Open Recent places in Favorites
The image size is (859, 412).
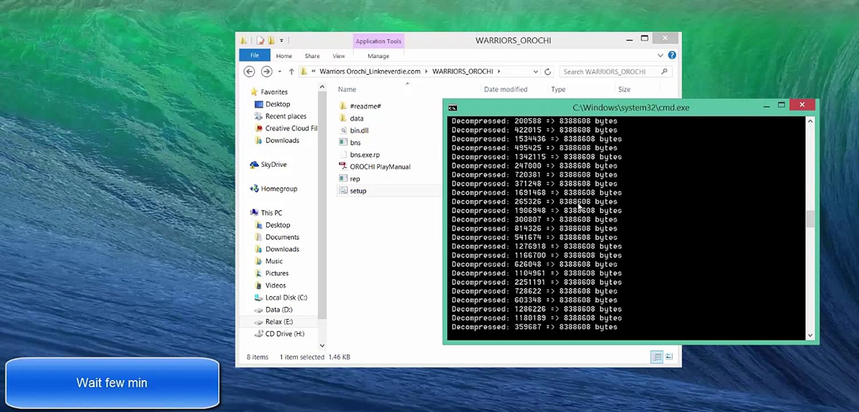click(285, 116)
